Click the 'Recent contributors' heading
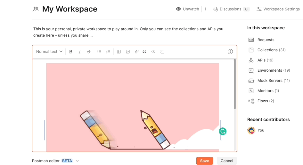303x165 pixels. 268,119
